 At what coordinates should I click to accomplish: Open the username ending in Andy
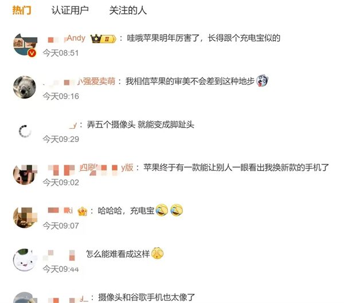pos(67,38)
